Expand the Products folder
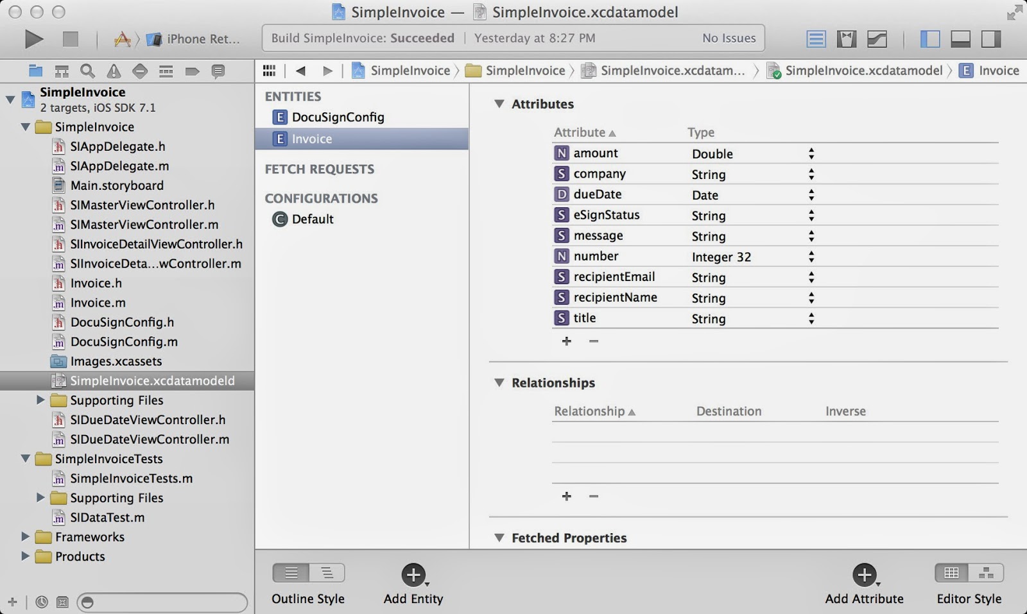The height and width of the screenshot is (614, 1027). coord(25,556)
